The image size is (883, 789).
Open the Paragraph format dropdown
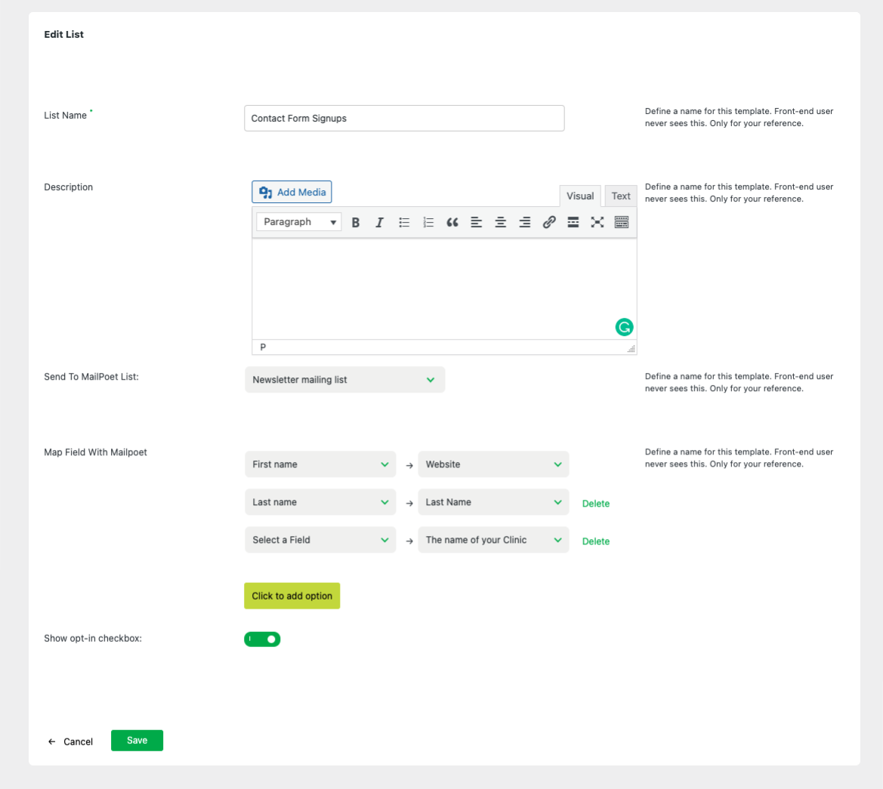(299, 222)
